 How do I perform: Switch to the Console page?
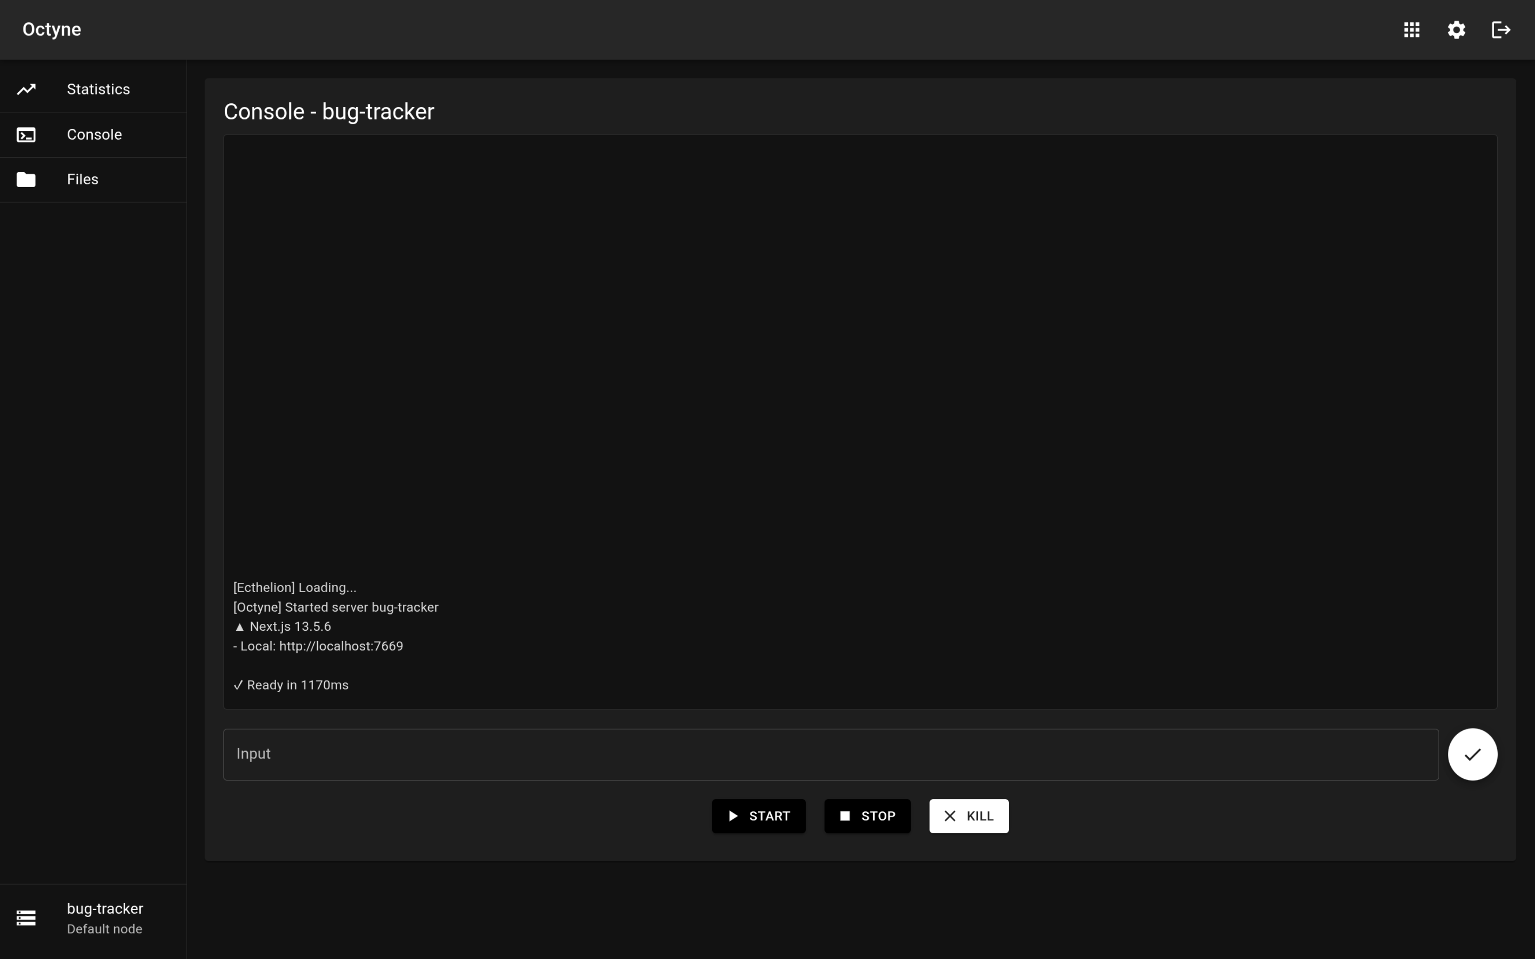coord(95,135)
